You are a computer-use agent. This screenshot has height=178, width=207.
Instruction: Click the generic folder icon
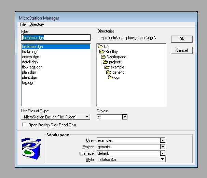click(109, 72)
